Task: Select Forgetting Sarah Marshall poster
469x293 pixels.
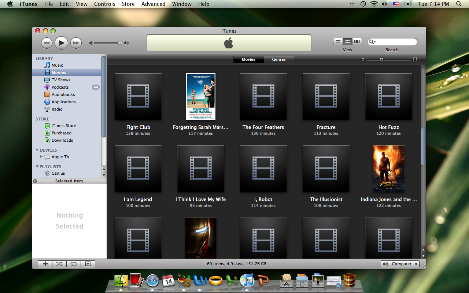Action: [x=201, y=97]
